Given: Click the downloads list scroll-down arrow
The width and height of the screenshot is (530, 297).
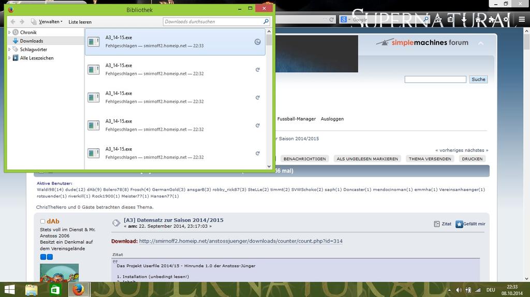Looking at the screenshot, I should tap(269, 166).
